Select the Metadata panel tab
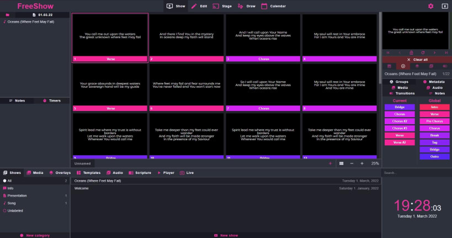 [434, 82]
